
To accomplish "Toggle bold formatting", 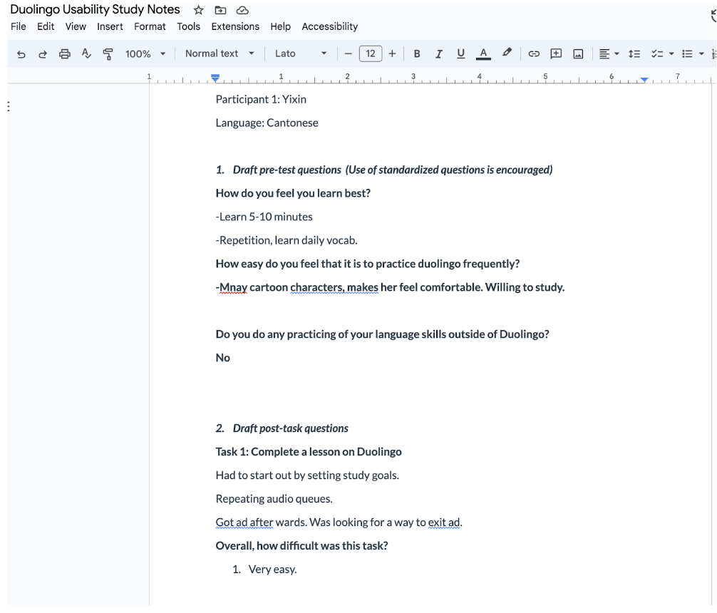I will pyautogui.click(x=417, y=53).
